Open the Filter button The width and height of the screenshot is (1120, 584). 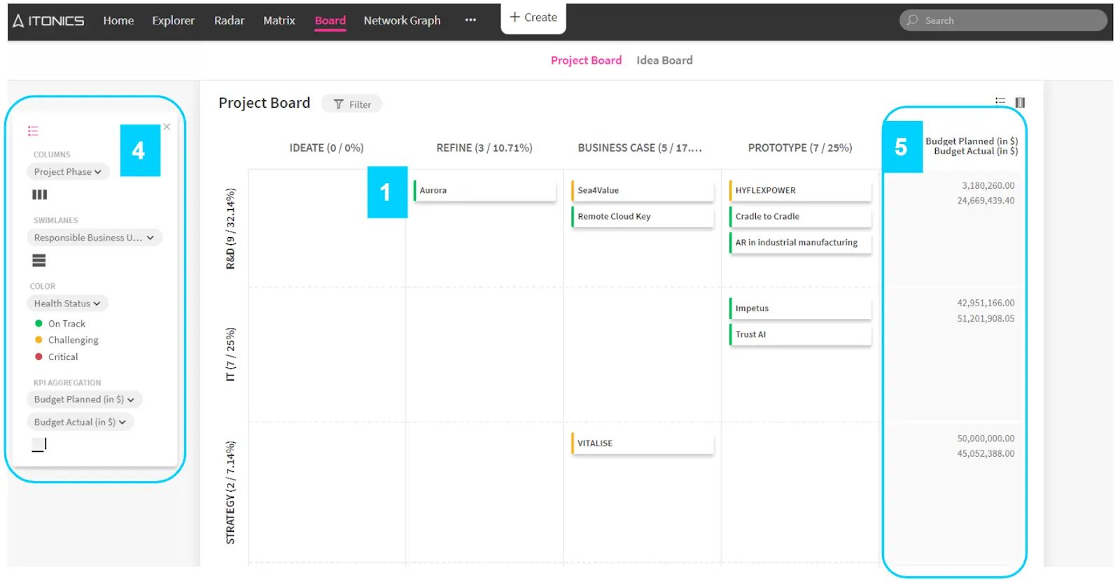coord(351,104)
